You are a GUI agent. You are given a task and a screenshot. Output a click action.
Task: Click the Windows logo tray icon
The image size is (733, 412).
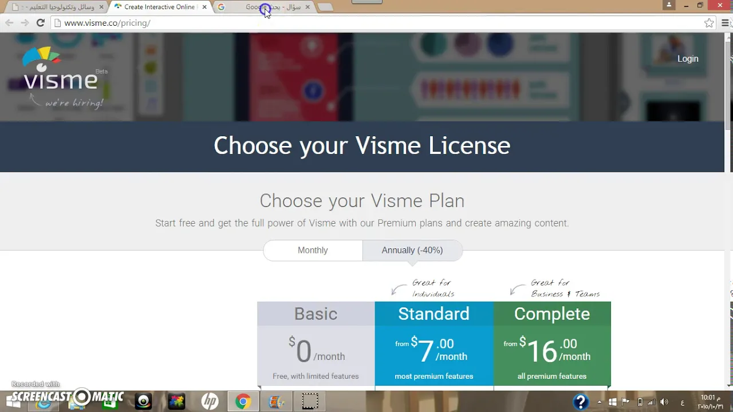(x=613, y=402)
